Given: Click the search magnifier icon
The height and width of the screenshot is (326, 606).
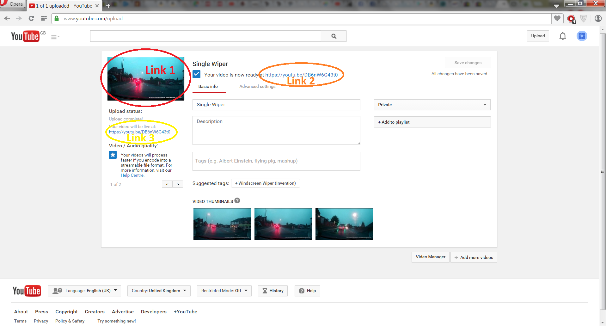Looking at the screenshot, I should [334, 36].
